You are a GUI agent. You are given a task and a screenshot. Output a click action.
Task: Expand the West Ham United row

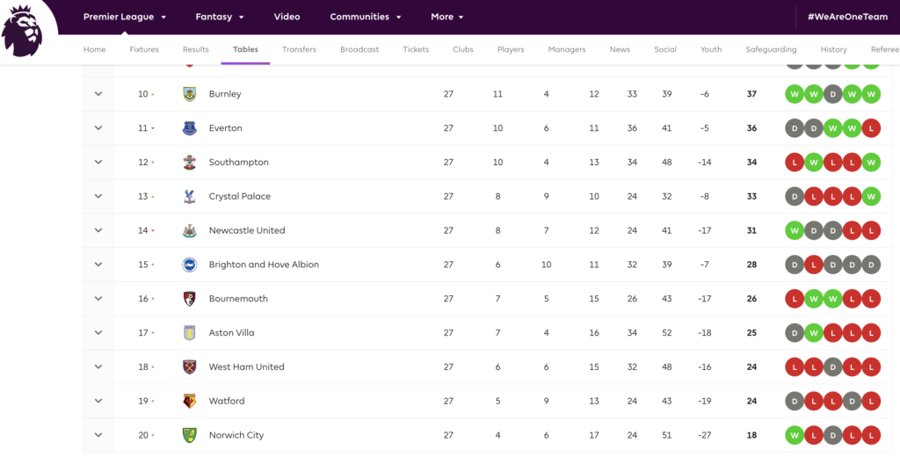point(98,366)
